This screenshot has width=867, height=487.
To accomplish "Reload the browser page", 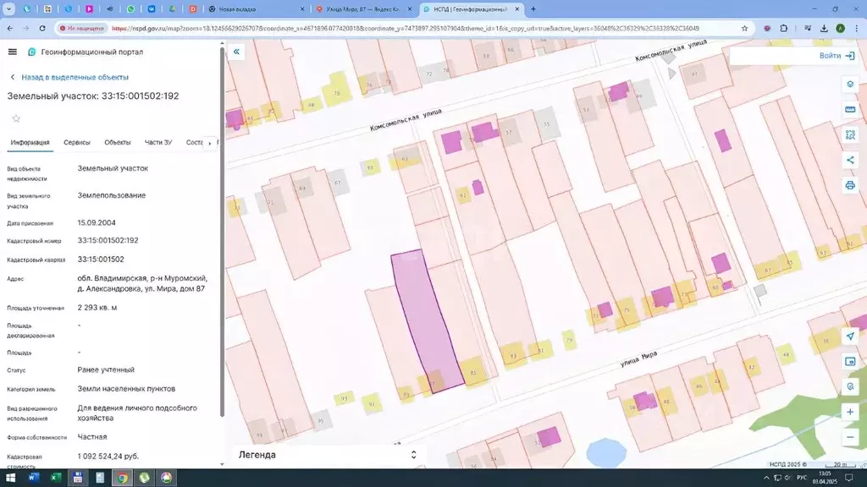I will 42,28.
